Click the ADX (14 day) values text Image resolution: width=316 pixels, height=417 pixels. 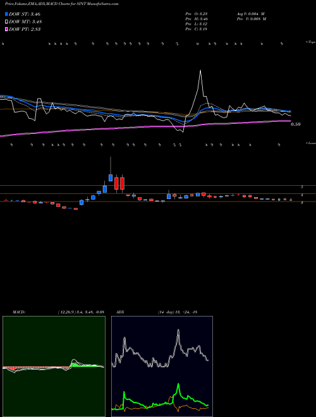[178, 312]
